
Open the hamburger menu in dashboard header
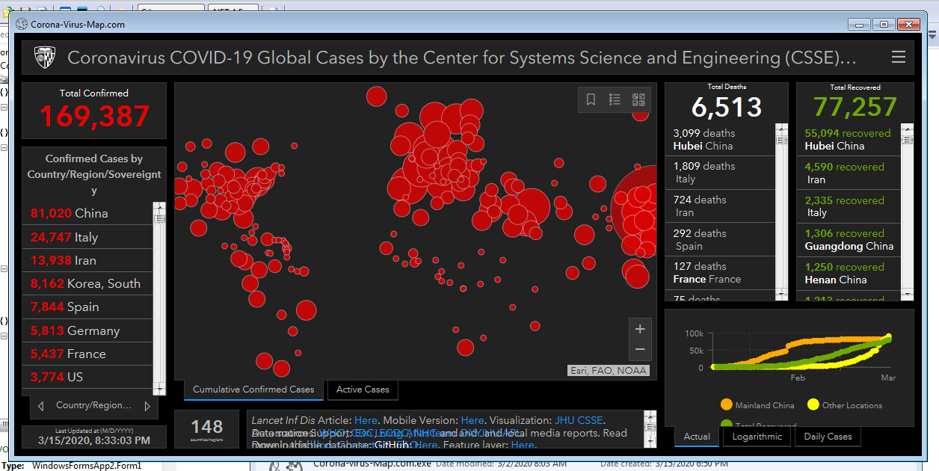point(899,58)
